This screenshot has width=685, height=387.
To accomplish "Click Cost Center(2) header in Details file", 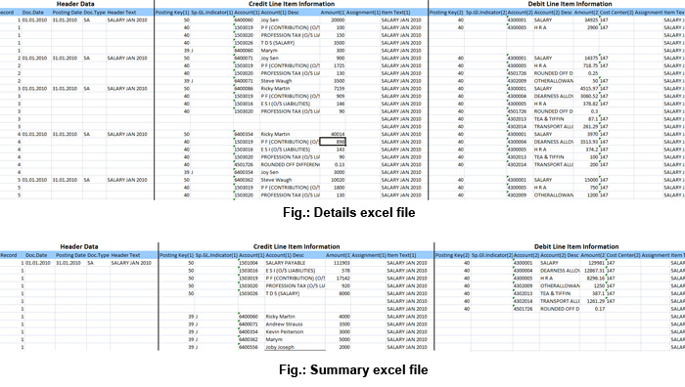I will 616,13.
